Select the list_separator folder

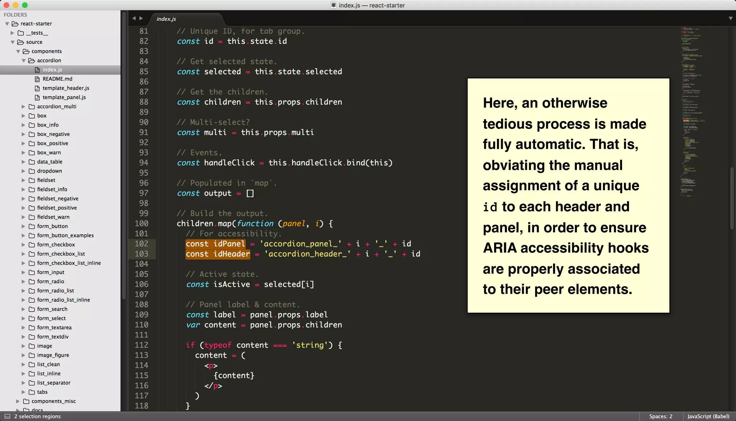54,383
